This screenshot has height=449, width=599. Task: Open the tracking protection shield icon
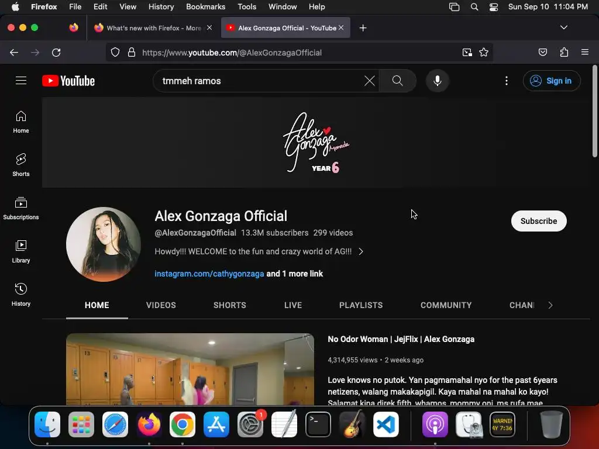pos(115,52)
